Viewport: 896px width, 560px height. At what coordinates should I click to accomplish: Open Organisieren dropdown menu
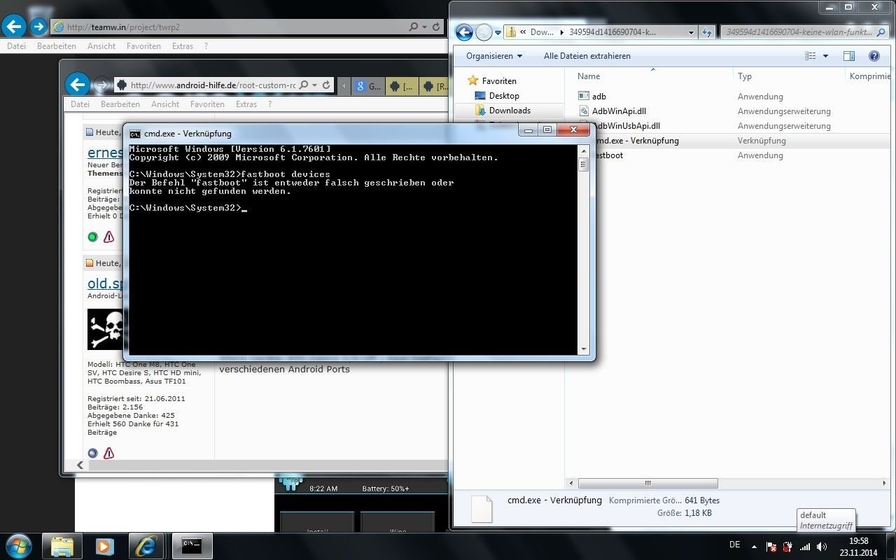click(494, 56)
